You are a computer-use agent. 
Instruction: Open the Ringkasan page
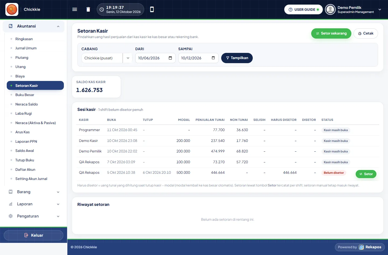24,39
